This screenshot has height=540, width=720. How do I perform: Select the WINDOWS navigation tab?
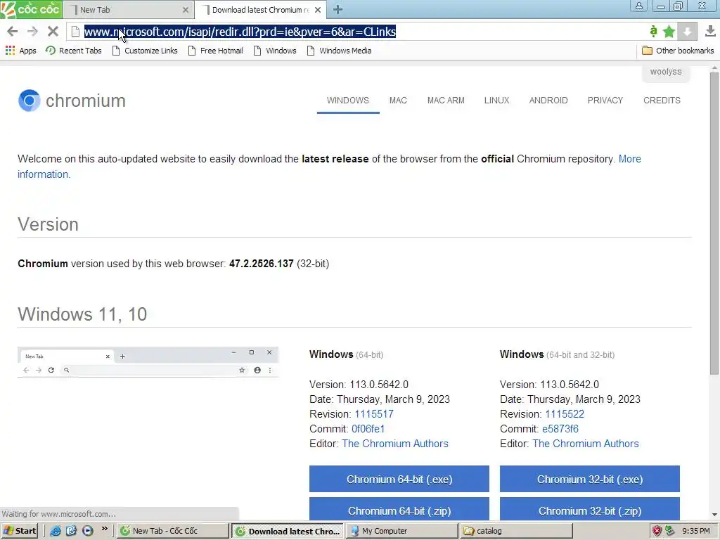pos(347,100)
